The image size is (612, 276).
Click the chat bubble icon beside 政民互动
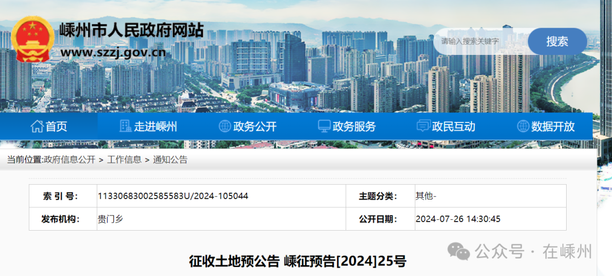(423, 126)
